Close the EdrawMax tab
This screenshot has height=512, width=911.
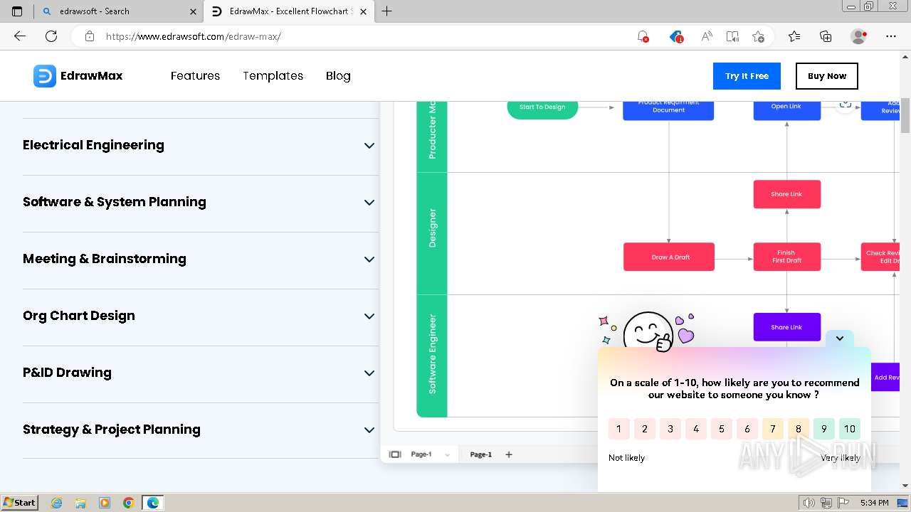click(364, 11)
